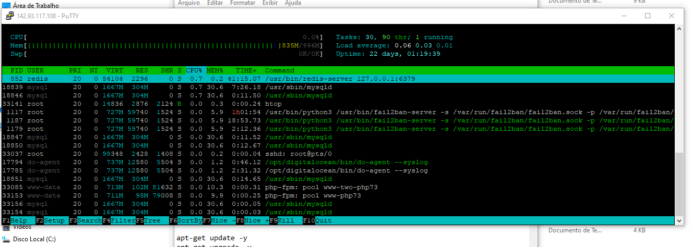The image size is (692, 247).
Task: Select Área de Trabalho in Explorer sidebar
Action: (x=36, y=5)
